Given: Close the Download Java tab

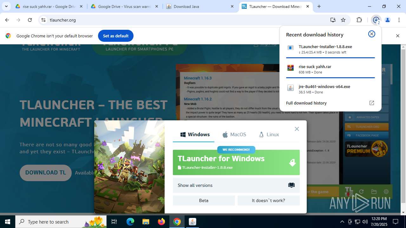Looking at the screenshot, I should point(232,6).
